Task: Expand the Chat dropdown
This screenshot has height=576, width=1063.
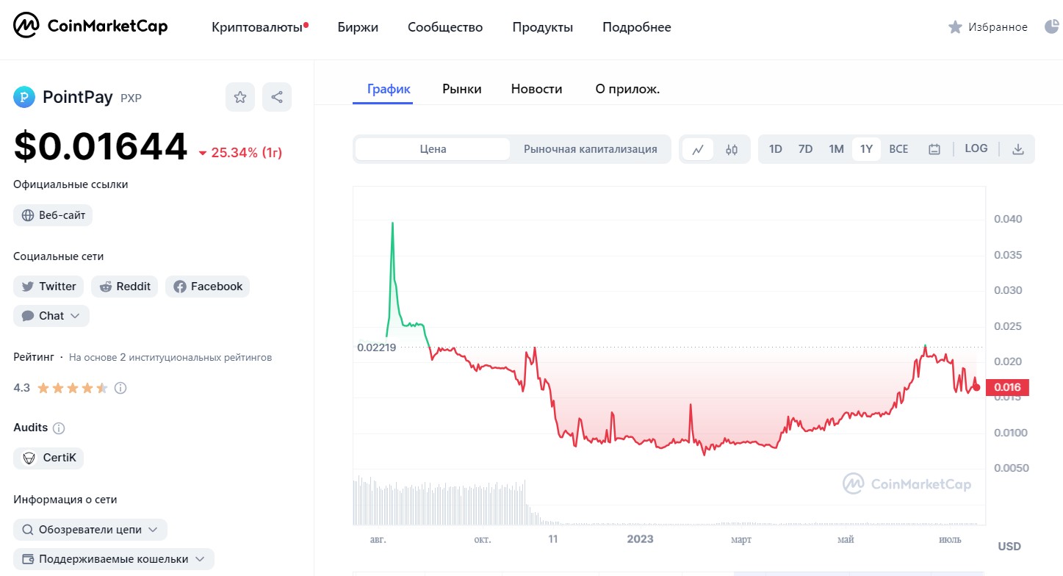Action: [x=51, y=316]
